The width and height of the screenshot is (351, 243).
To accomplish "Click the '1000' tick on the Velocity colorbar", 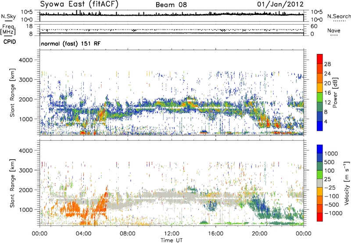I will tap(331, 154).
